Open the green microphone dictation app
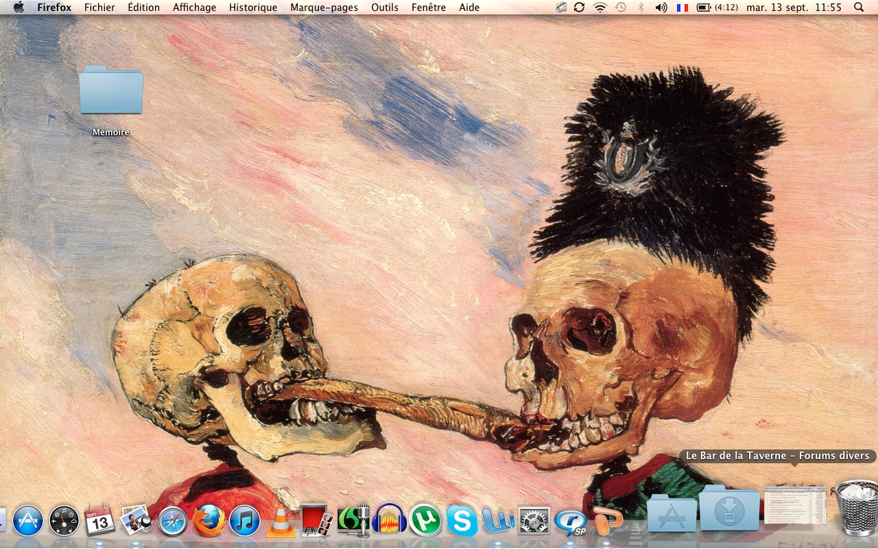Viewport: 878px width, 549px height. tap(353, 521)
